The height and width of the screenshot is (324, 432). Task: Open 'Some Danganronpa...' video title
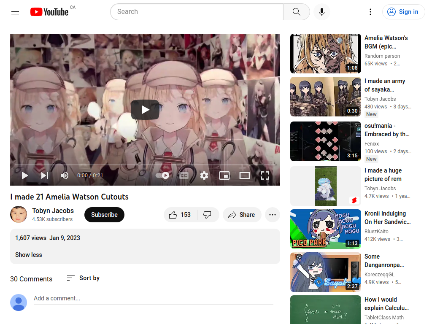click(x=384, y=261)
